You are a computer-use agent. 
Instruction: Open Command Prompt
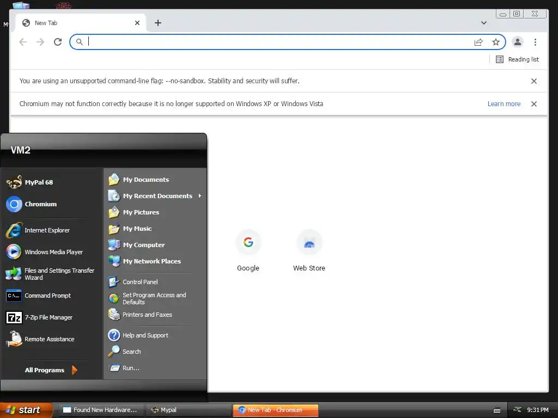tap(39, 296)
